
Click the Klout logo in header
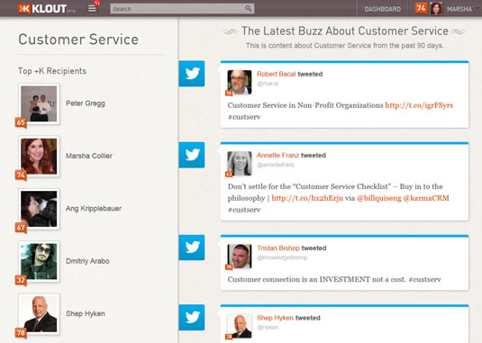coord(47,9)
